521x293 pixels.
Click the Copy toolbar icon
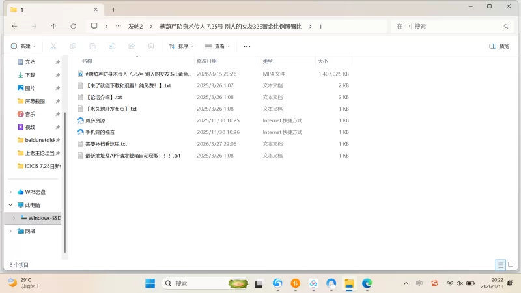(73, 46)
